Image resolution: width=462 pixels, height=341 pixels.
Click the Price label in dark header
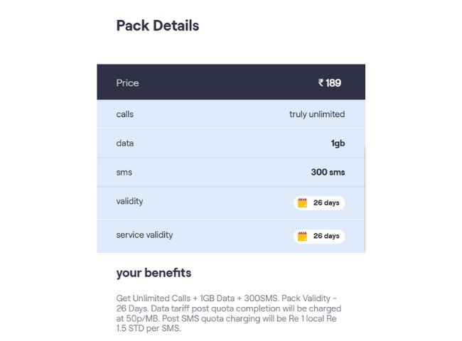(x=127, y=83)
